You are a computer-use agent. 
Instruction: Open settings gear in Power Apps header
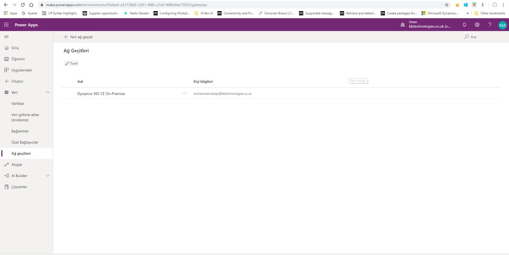pos(477,25)
